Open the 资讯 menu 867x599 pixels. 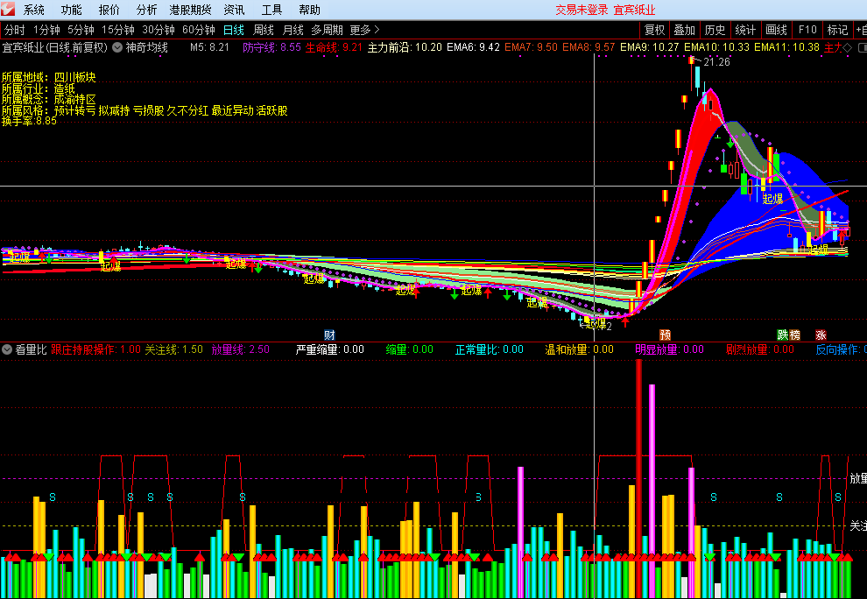point(234,10)
